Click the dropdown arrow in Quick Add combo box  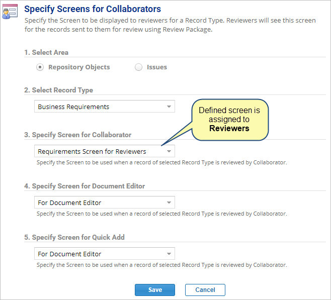click(169, 254)
